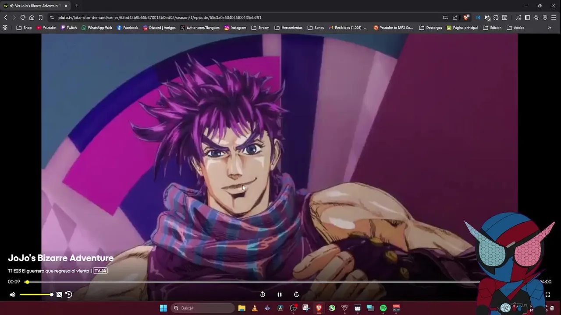The image size is (561, 315).
Task: Expand the Adobe bookmark folder
Action: coord(515,28)
